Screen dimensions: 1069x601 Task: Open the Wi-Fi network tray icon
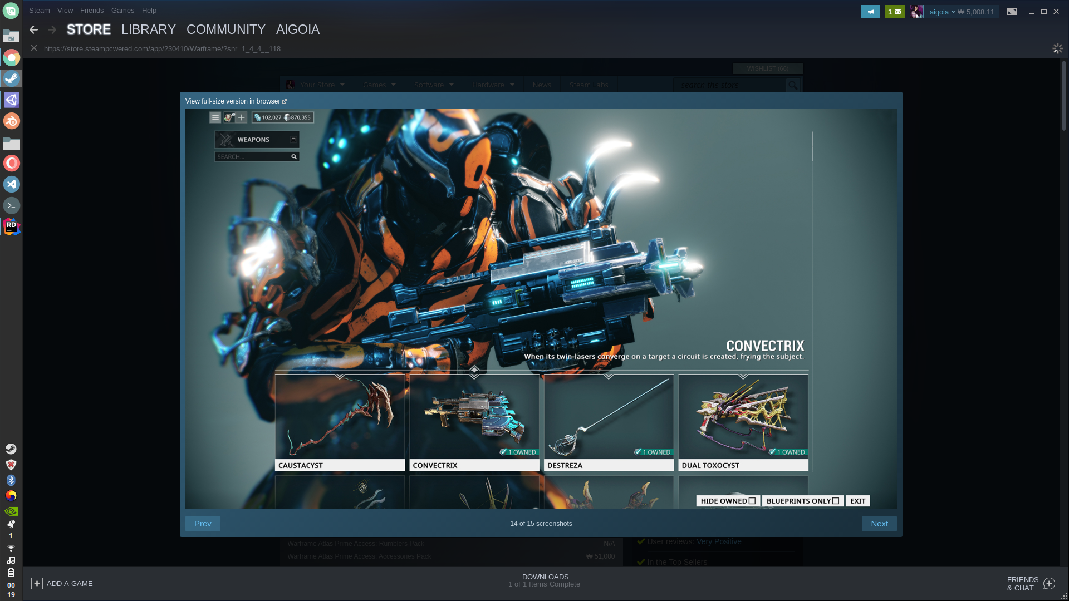pos(11,549)
